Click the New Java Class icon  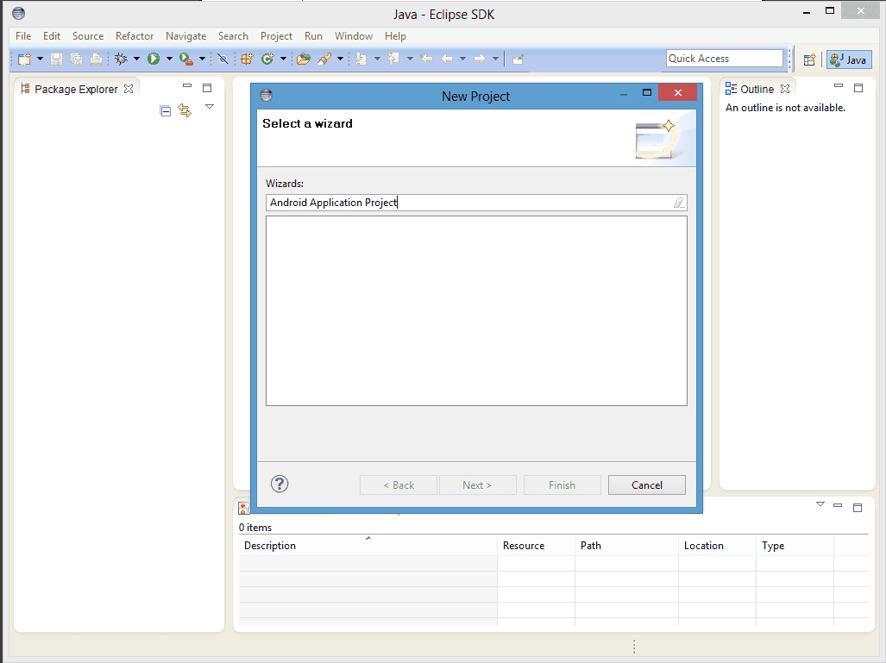coord(267,59)
